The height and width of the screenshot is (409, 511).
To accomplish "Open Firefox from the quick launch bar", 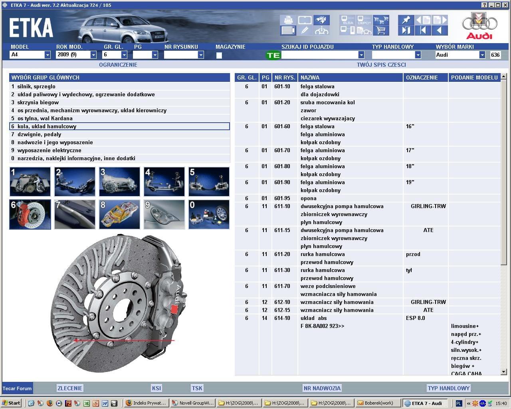I will (50, 403).
